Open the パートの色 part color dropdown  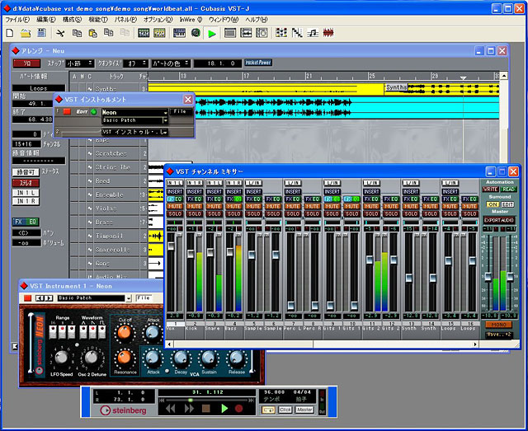tap(171, 63)
